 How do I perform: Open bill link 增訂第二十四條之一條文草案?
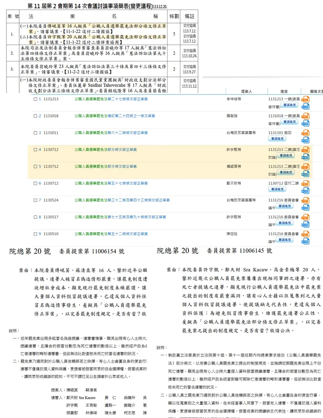(x=131, y=116)
